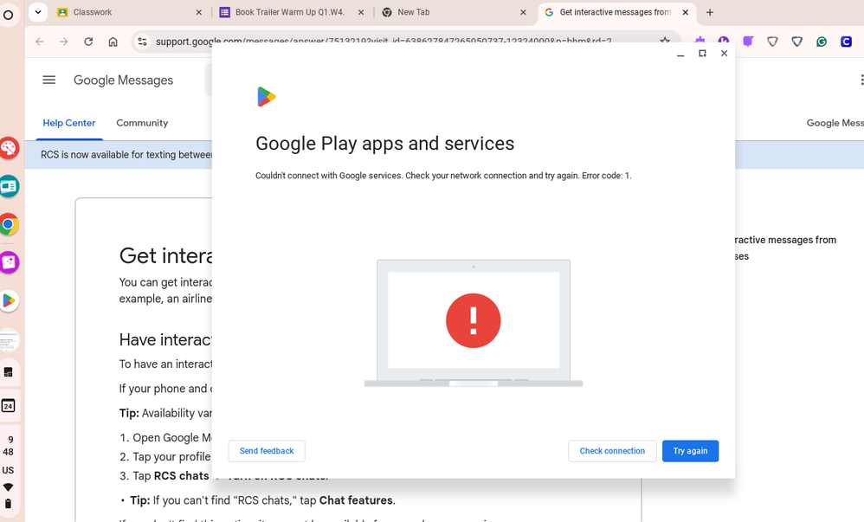The width and height of the screenshot is (864, 522).
Task: Select the Help Center tab
Action: [x=69, y=123]
